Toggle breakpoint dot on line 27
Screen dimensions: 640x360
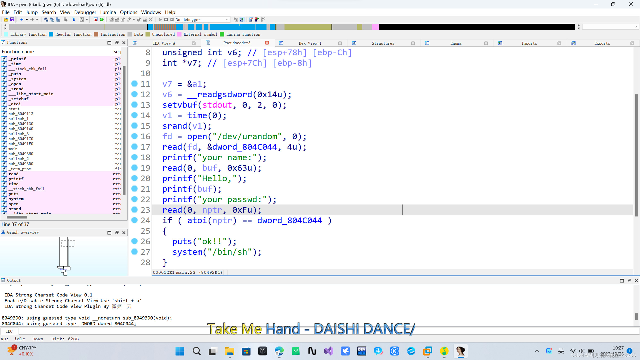134,251
